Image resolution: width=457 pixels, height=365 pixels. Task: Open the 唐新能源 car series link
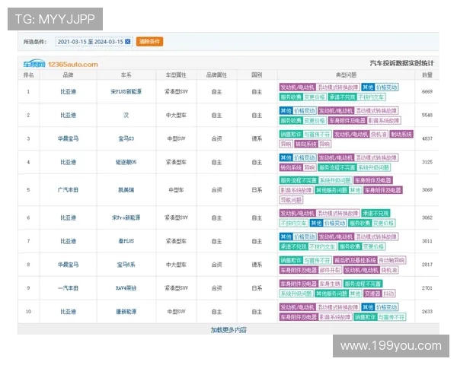click(126, 312)
